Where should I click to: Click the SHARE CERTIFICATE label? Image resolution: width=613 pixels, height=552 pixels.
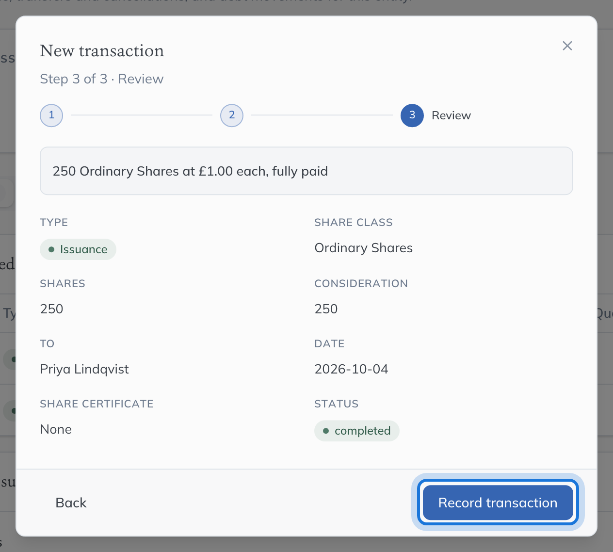click(x=97, y=404)
